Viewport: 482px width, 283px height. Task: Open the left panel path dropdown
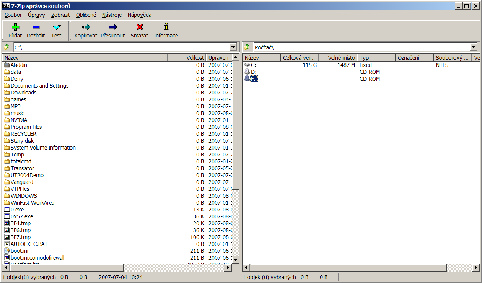pyautogui.click(x=233, y=47)
